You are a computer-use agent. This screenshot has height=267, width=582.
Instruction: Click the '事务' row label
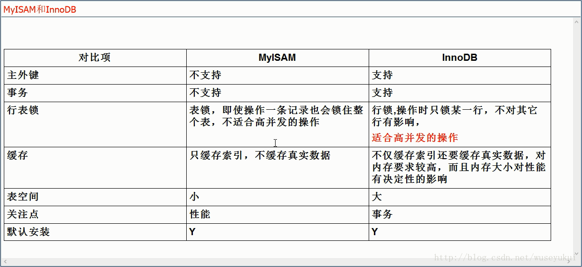[18, 93]
